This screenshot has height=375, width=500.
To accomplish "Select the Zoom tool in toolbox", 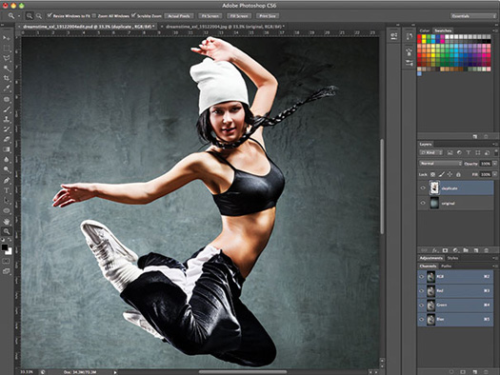I will [7, 231].
